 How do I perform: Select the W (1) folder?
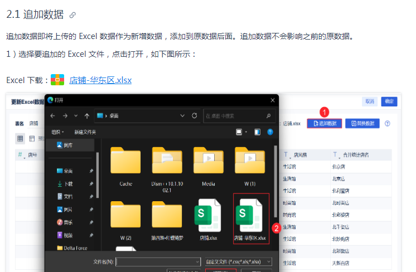point(250,167)
